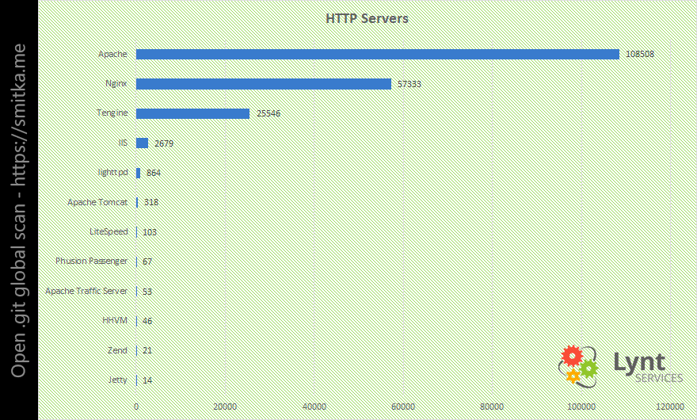Click the Lynt Services gears logo icon
This screenshot has height=420, width=697.
pyautogui.click(x=578, y=366)
